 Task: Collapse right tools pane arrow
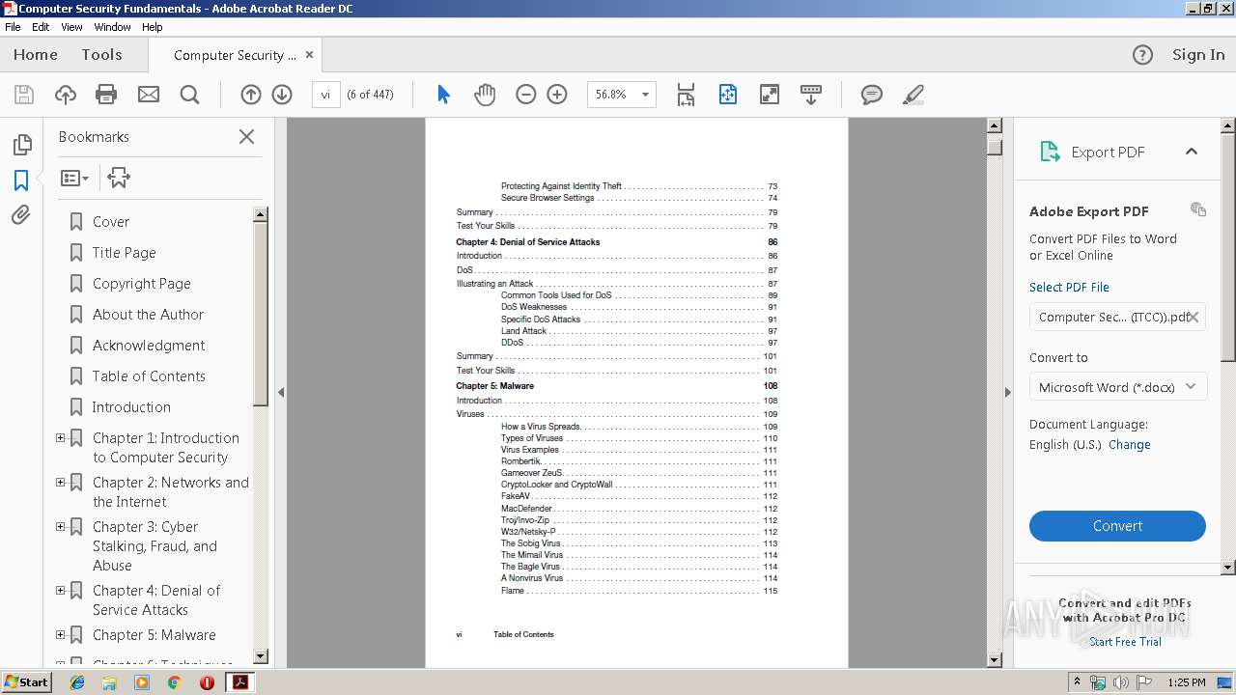1007,392
